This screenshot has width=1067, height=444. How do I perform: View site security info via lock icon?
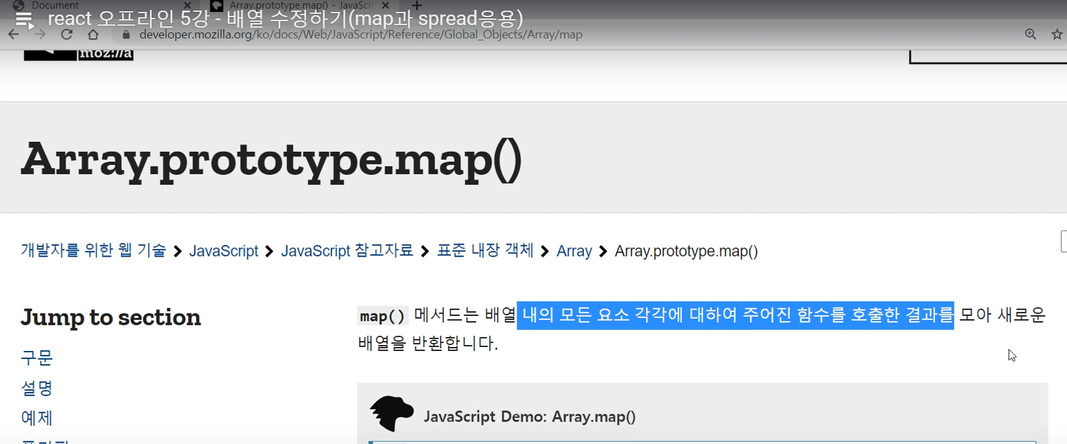point(126,34)
